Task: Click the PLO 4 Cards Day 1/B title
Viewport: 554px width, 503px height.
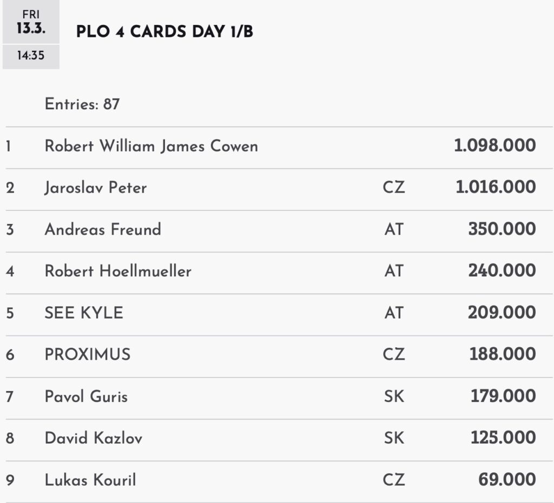Action: coord(164,32)
